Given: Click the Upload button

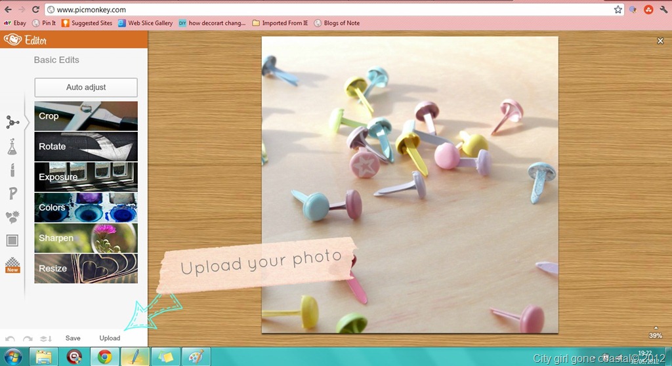Looking at the screenshot, I should pyautogui.click(x=110, y=338).
